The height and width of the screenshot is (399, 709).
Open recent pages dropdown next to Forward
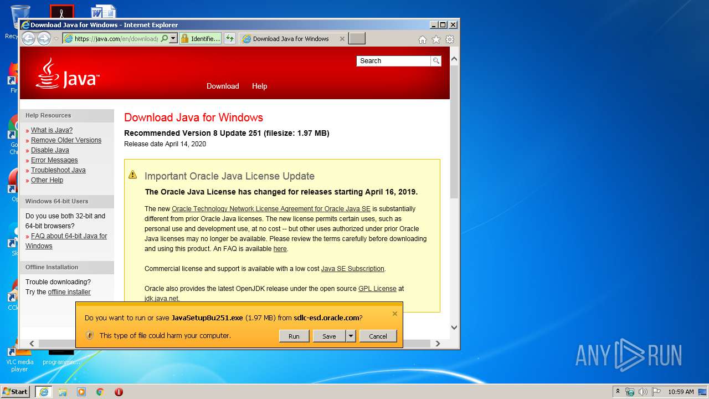(56, 39)
